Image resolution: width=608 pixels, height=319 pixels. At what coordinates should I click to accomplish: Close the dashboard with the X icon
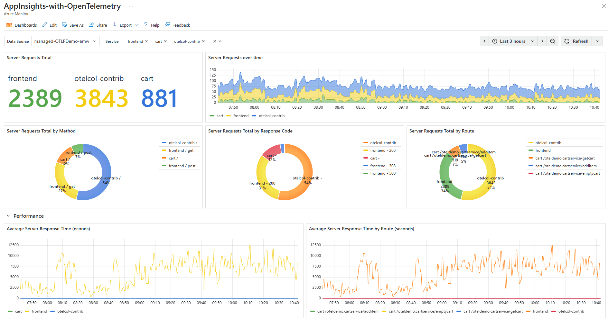pyautogui.click(x=603, y=6)
